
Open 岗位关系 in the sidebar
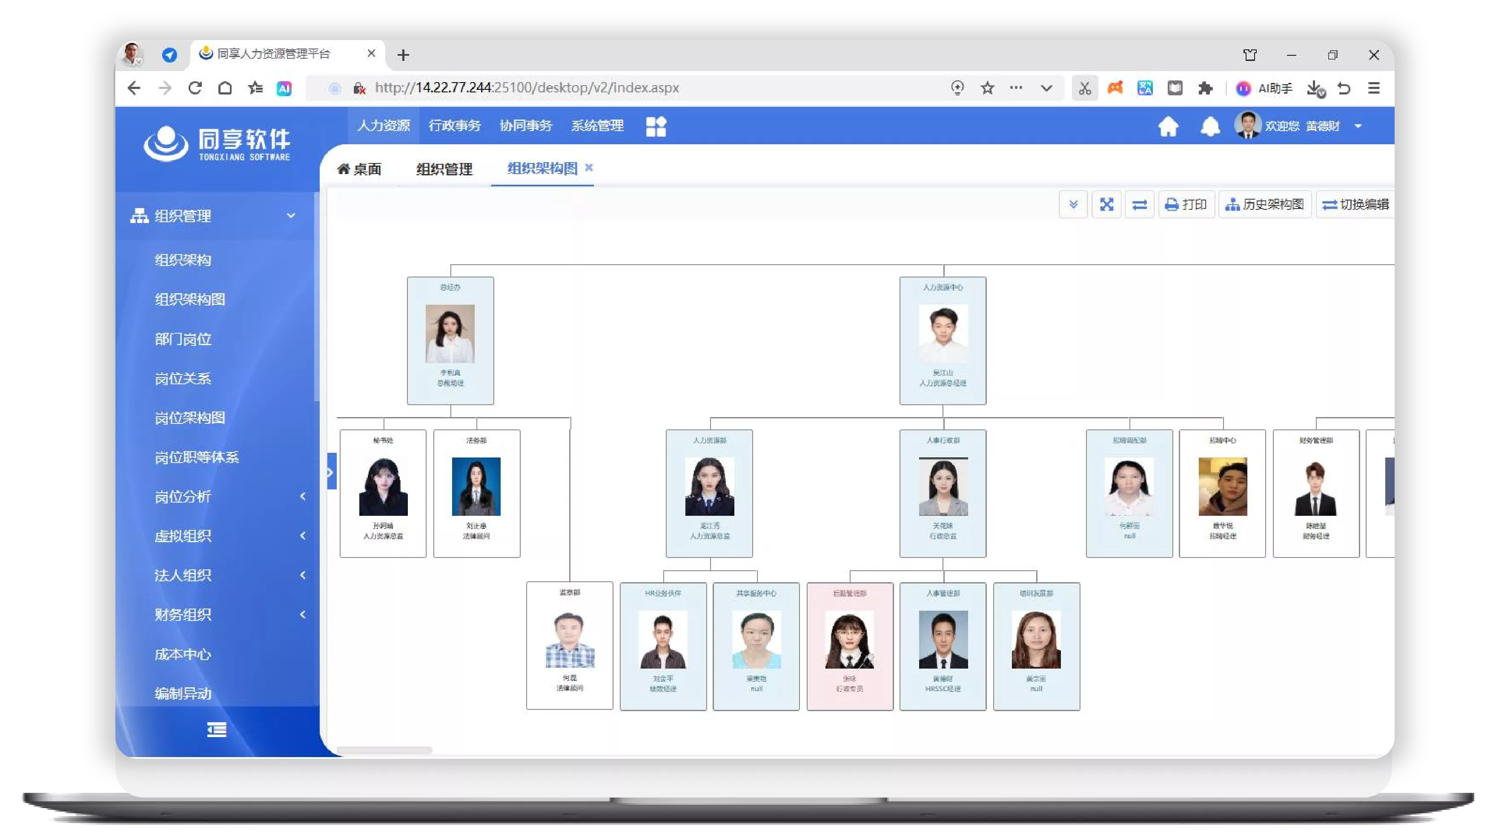click(183, 378)
